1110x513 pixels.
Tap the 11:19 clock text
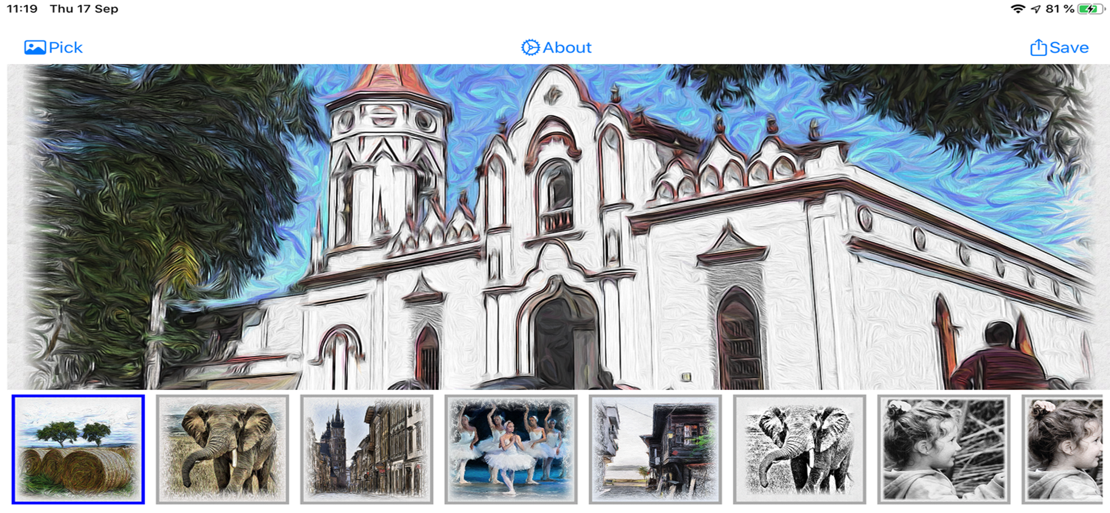point(22,9)
